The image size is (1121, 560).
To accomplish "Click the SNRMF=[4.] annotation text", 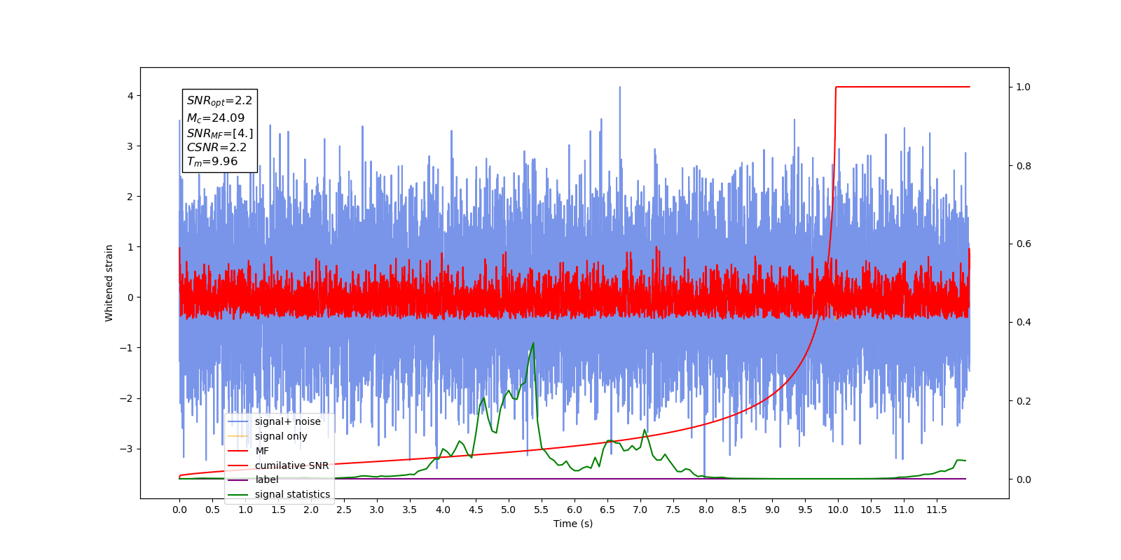I will tap(220, 133).
